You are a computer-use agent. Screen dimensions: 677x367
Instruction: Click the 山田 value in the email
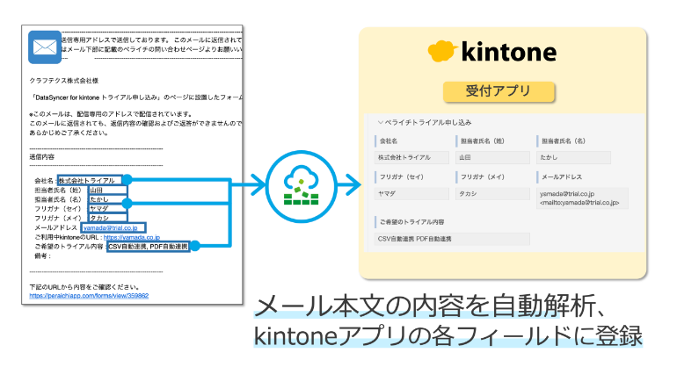click(97, 191)
